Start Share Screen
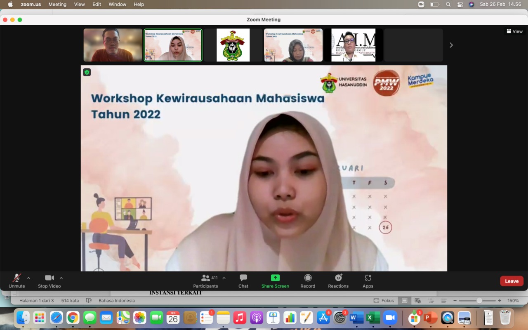The width and height of the screenshot is (528, 330). (275, 281)
